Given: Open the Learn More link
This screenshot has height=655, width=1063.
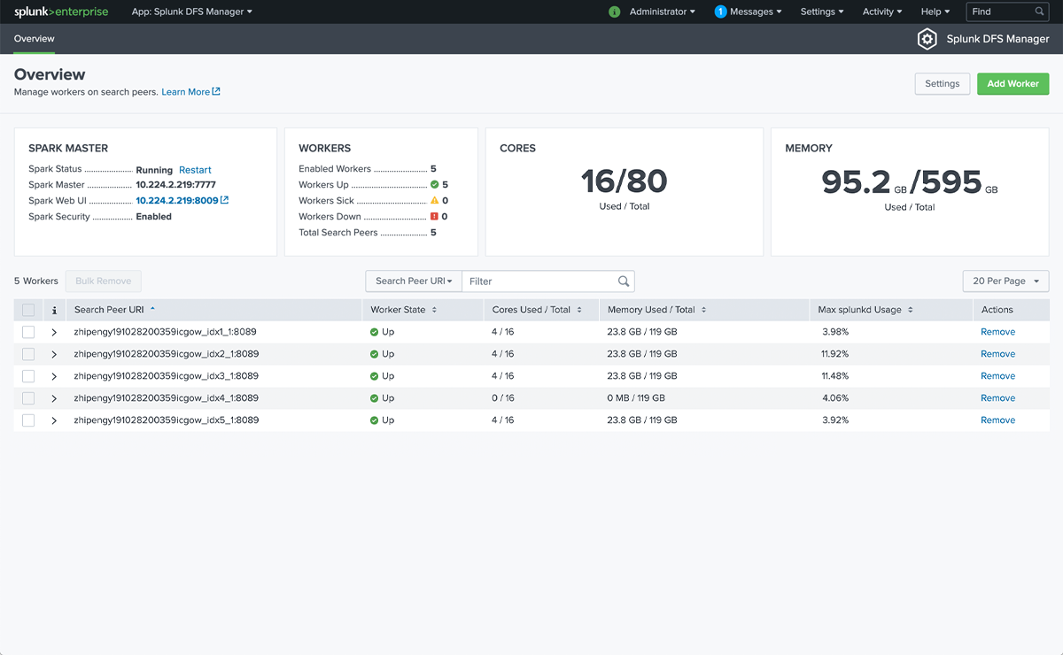Looking at the screenshot, I should coord(186,92).
